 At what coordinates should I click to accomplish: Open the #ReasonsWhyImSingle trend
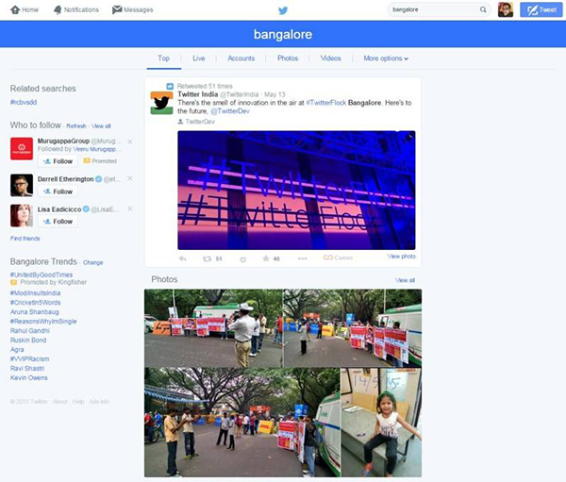pyautogui.click(x=43, y=321)
